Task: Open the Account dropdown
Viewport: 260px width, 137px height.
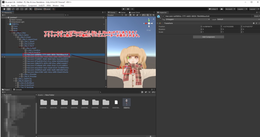Action: pos(230,9)
